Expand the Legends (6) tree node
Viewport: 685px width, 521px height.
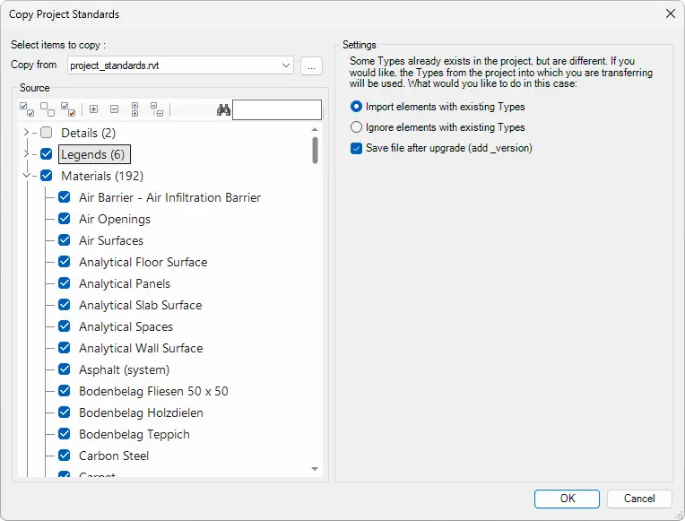tap(26, 154)
